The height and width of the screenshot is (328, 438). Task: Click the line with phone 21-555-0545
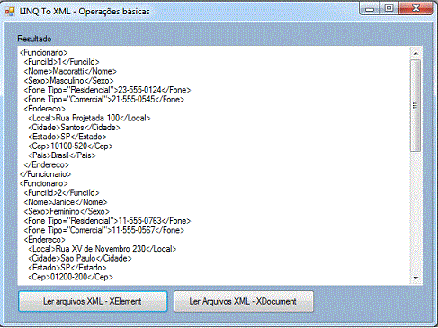pos(104,99)
